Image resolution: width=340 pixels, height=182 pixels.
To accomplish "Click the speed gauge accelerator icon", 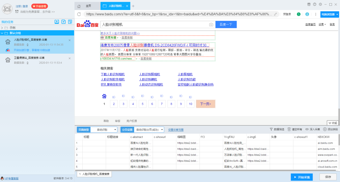I will point(8,50).
